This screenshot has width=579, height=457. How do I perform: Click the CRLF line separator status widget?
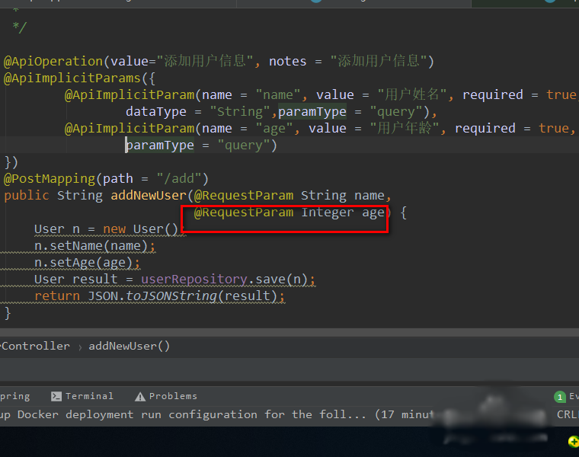coord(568,414)
